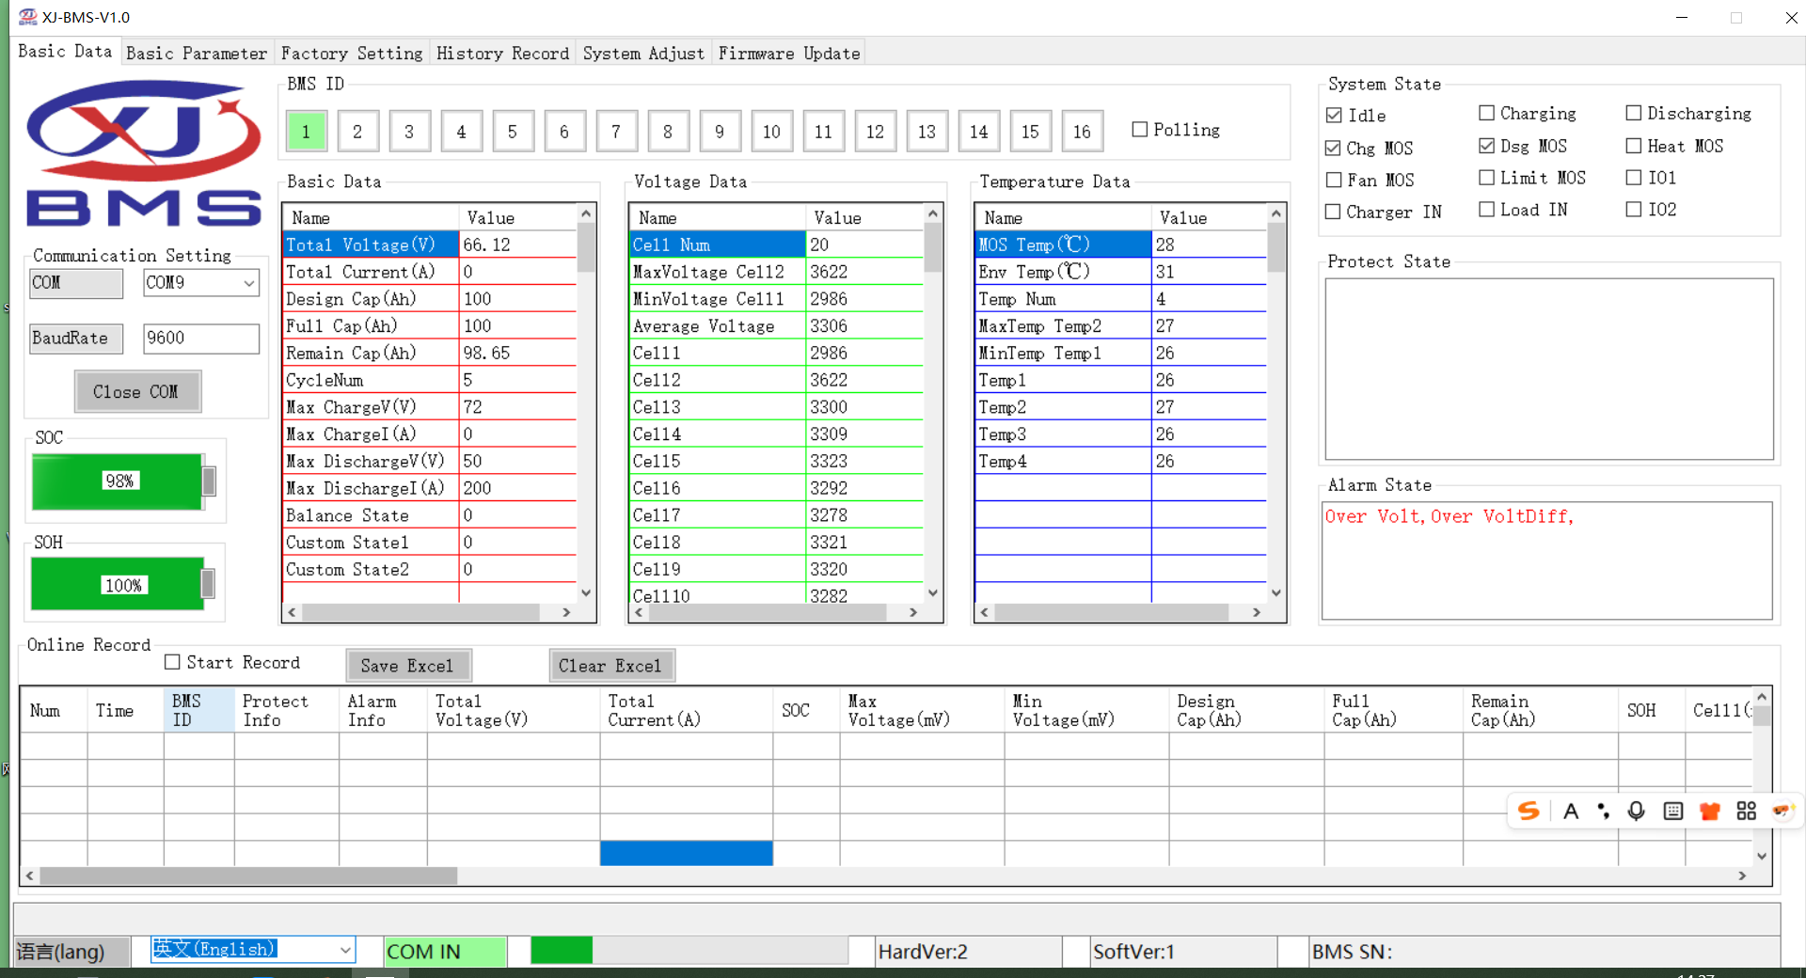Enable the Polling checkbox
1806x978 pixels.
1140,130
